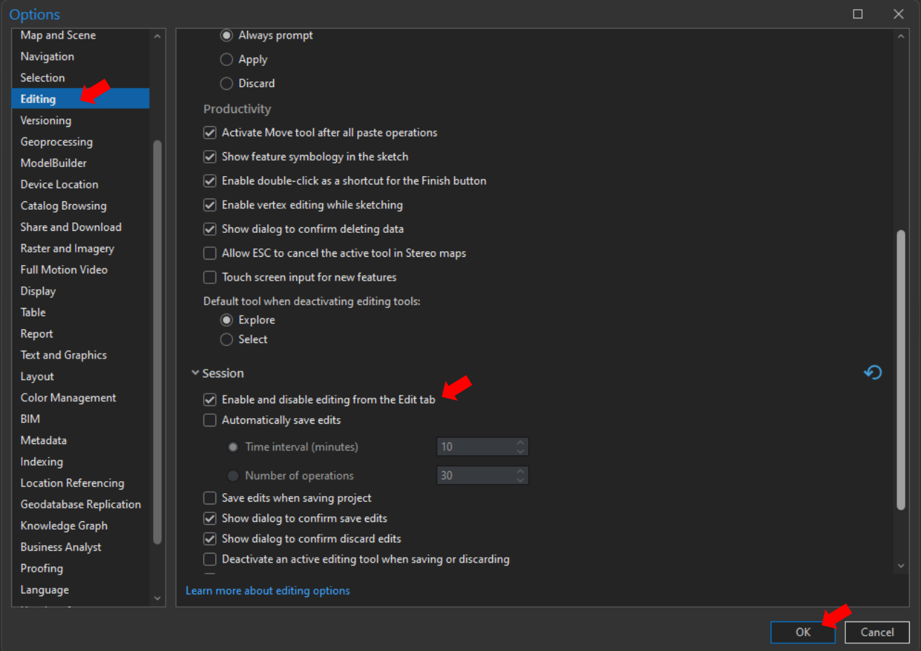Viewport: 921px width, 651px height.
Task: Switch to the Display options category
Action: [38, 291]
